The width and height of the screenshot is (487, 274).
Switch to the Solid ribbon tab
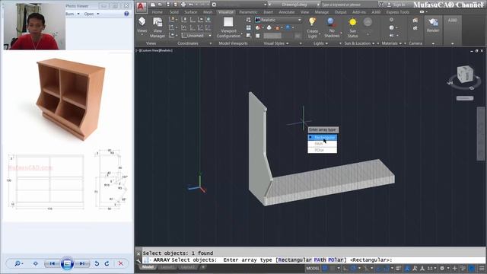[174, 12]
